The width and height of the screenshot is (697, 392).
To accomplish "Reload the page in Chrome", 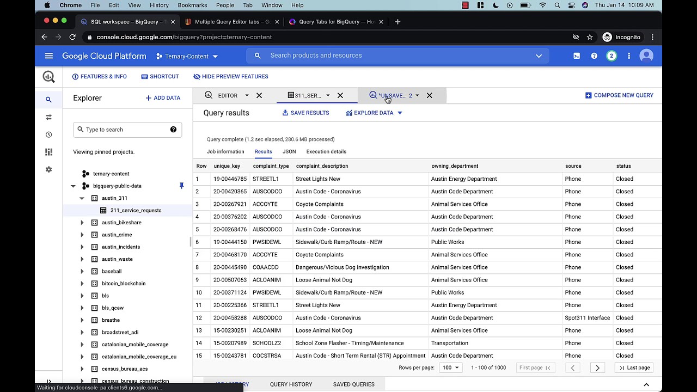I will click(x=72, y=37).
